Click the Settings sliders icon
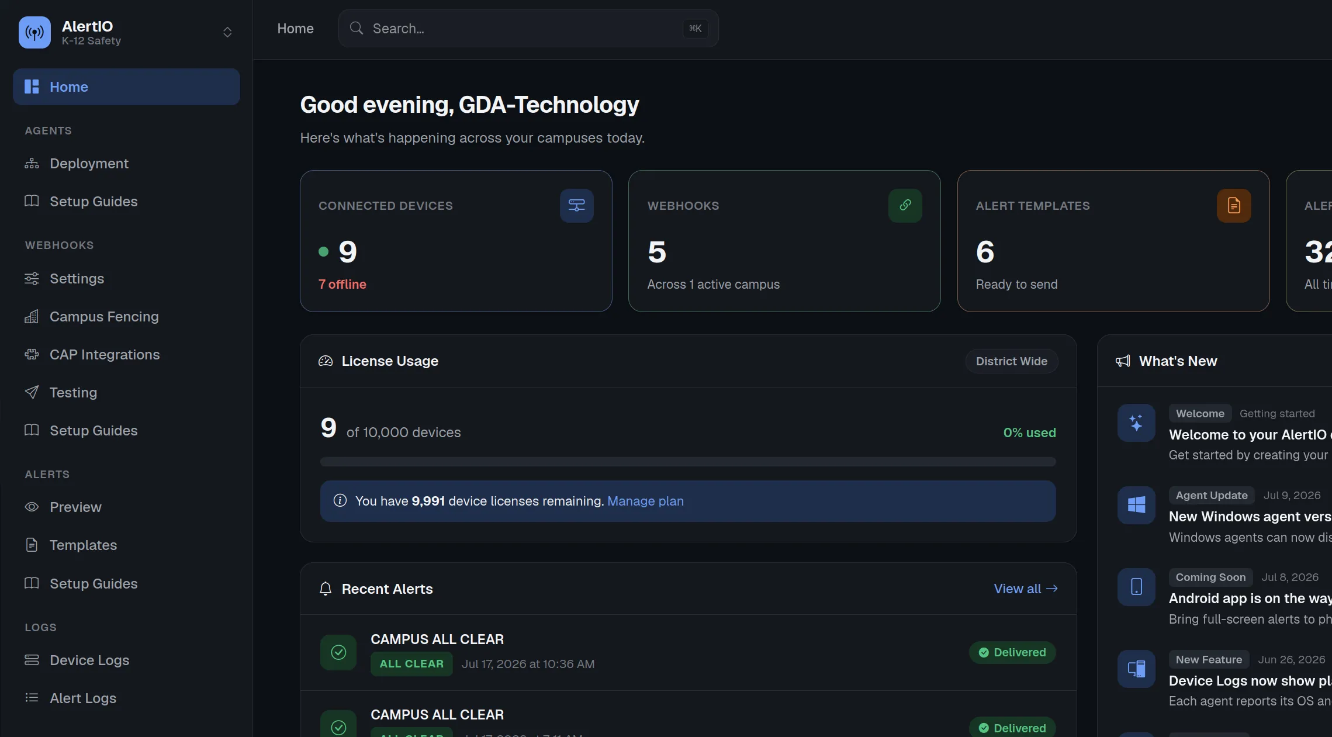Screen dimensions: 1332x737 32,279
